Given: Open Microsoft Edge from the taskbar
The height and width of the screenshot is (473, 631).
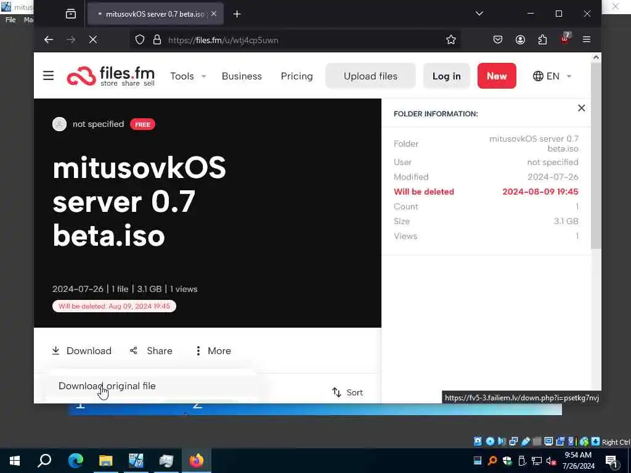Looking at the screenshot, I should coord(75,461).
